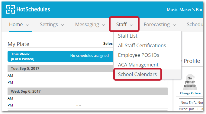
Task: Select the Tue, Sep 5, 2017 row
Action: (60, 69)
